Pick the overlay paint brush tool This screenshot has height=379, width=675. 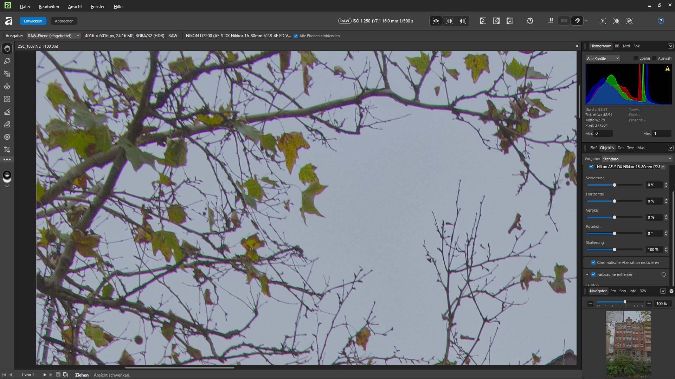pos(7,112)
